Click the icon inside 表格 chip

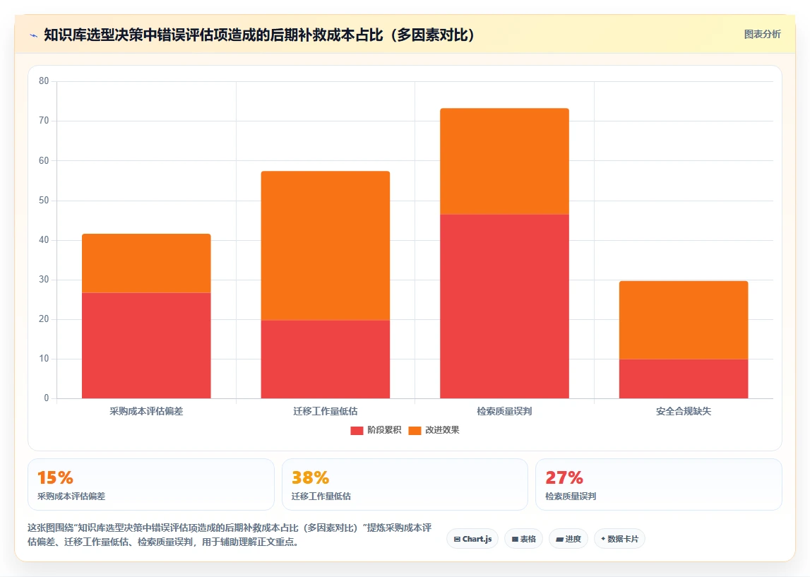515,540
